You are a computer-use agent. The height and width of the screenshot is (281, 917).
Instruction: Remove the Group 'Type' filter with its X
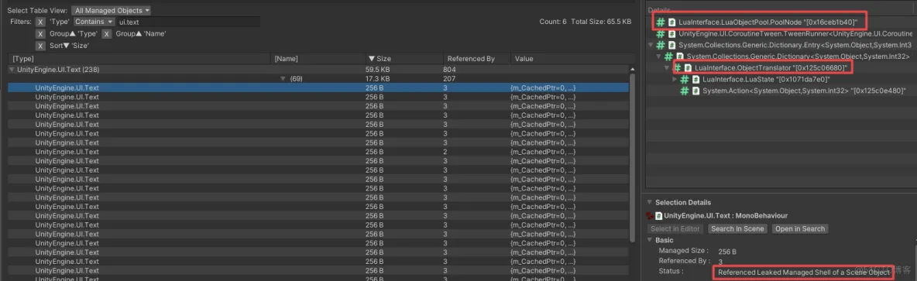pyautogui.click(x=40, y=34)
